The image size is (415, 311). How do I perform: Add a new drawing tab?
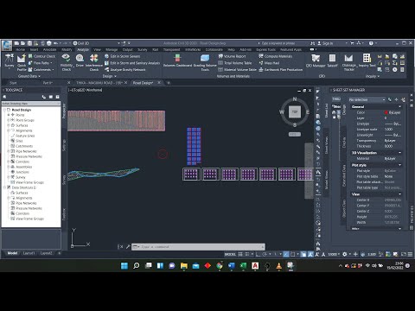(169, 83)
